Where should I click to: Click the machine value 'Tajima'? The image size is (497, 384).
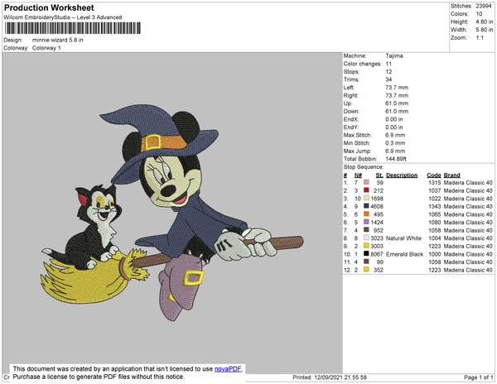[394, 55]
